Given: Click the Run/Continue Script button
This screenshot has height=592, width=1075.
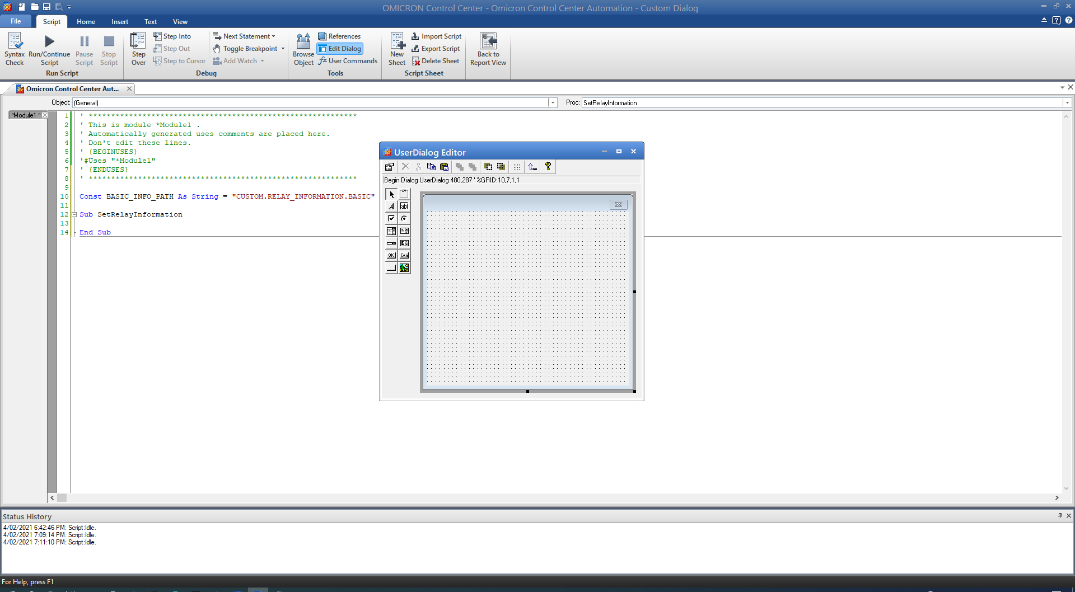Looking at the screenshot, I should [x=49, y=48].
